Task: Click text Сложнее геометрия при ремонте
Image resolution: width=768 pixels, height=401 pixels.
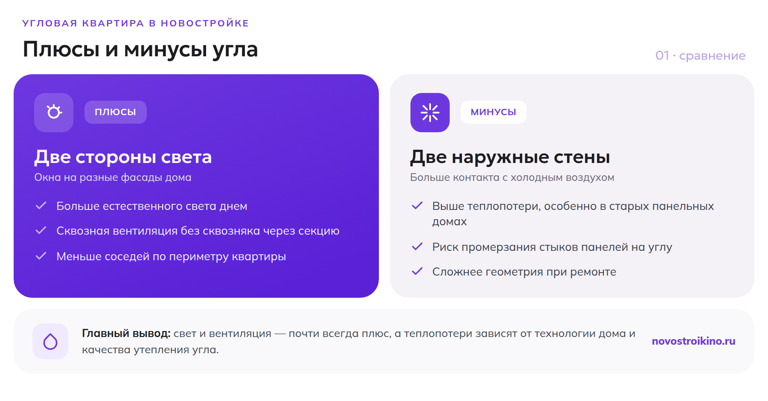Action: (524, 272)
